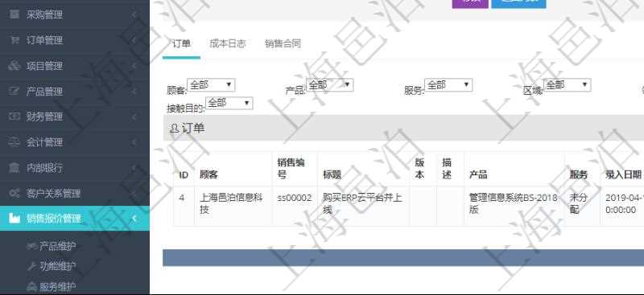Open 内部银行 in the sidebar
This screenshot has height=295, width=644.
pos(75,167)
